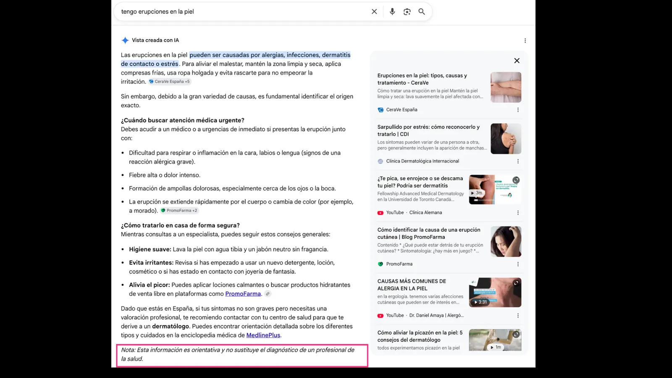Open the AI overview three-dot options menu
This screenshot has width=672, height=378.
(x=525, y=41)
